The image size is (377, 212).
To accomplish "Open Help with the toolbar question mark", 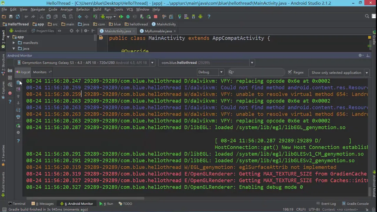I will click(x=209, y=17).
